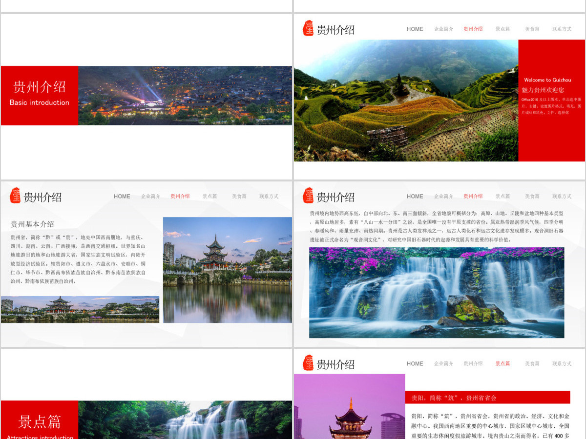Viewport: 586px width, 439px height.
Task: Choose 企业简介 on the waterfall text slide
Action: (x=444, y=196)
